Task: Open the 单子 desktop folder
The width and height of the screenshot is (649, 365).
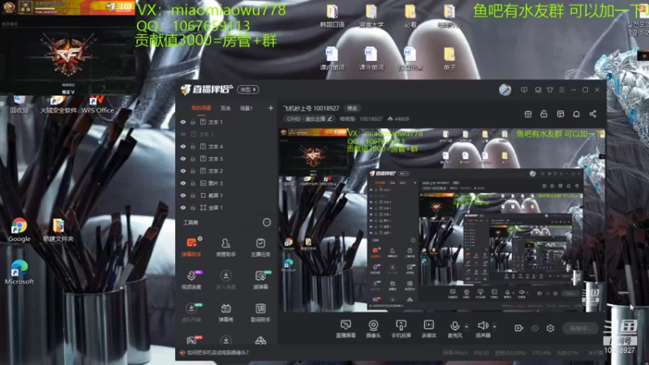Action: [x=449, y=58]
